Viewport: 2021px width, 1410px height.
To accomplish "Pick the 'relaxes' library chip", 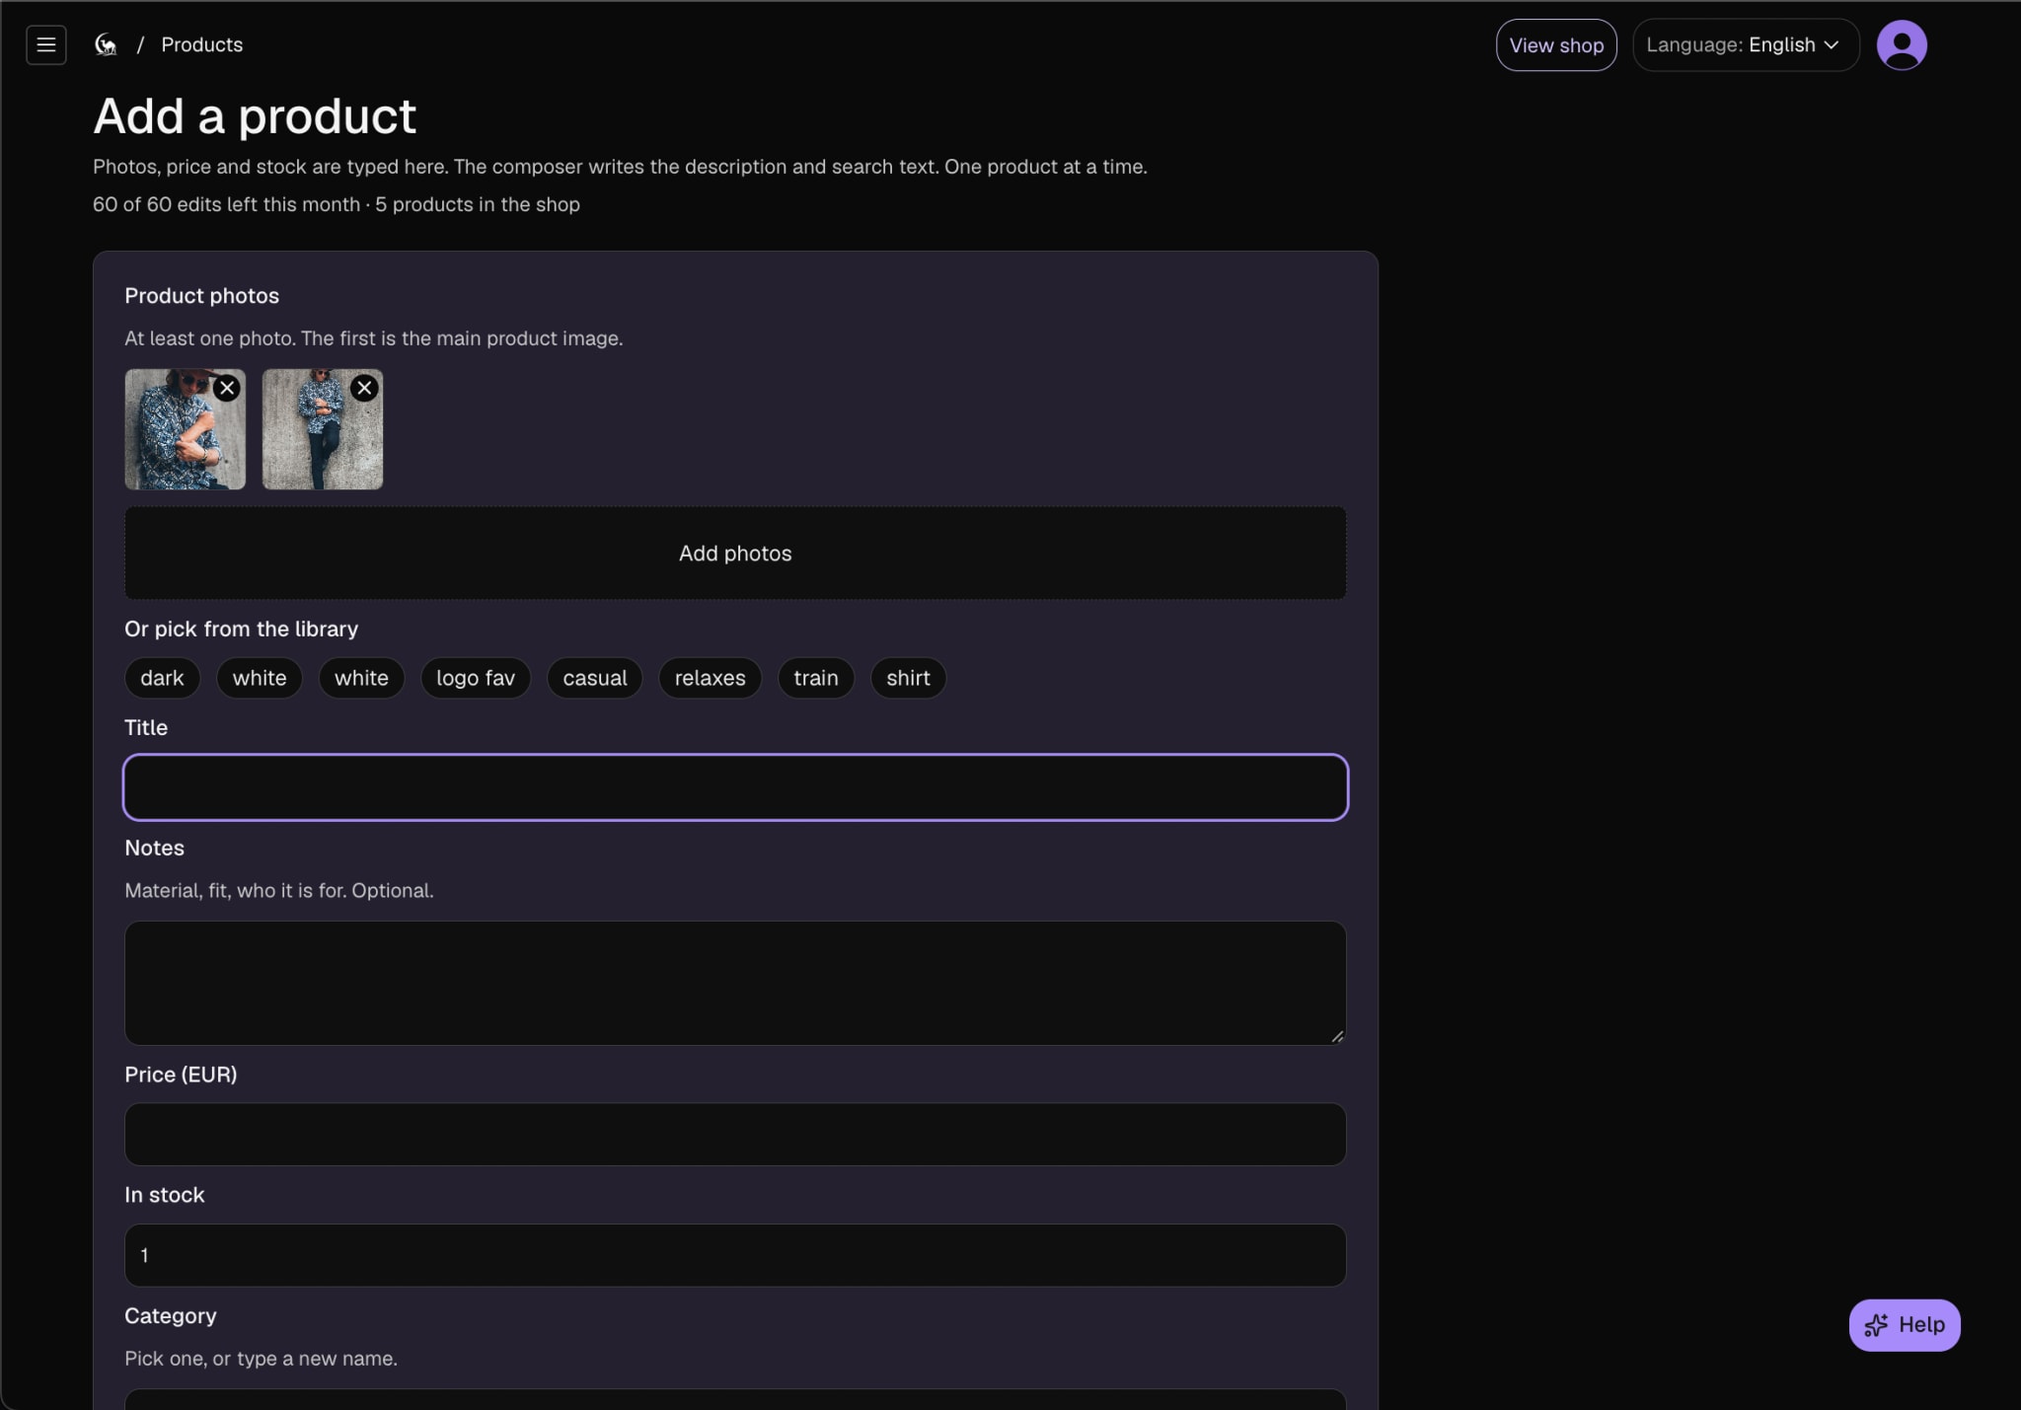I will 710,678.
